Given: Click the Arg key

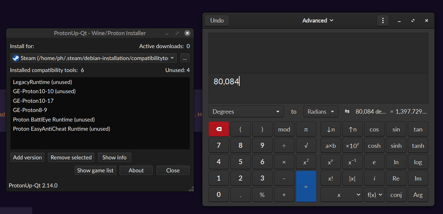Looking at the screenshot, I should (x=418, y=195).
